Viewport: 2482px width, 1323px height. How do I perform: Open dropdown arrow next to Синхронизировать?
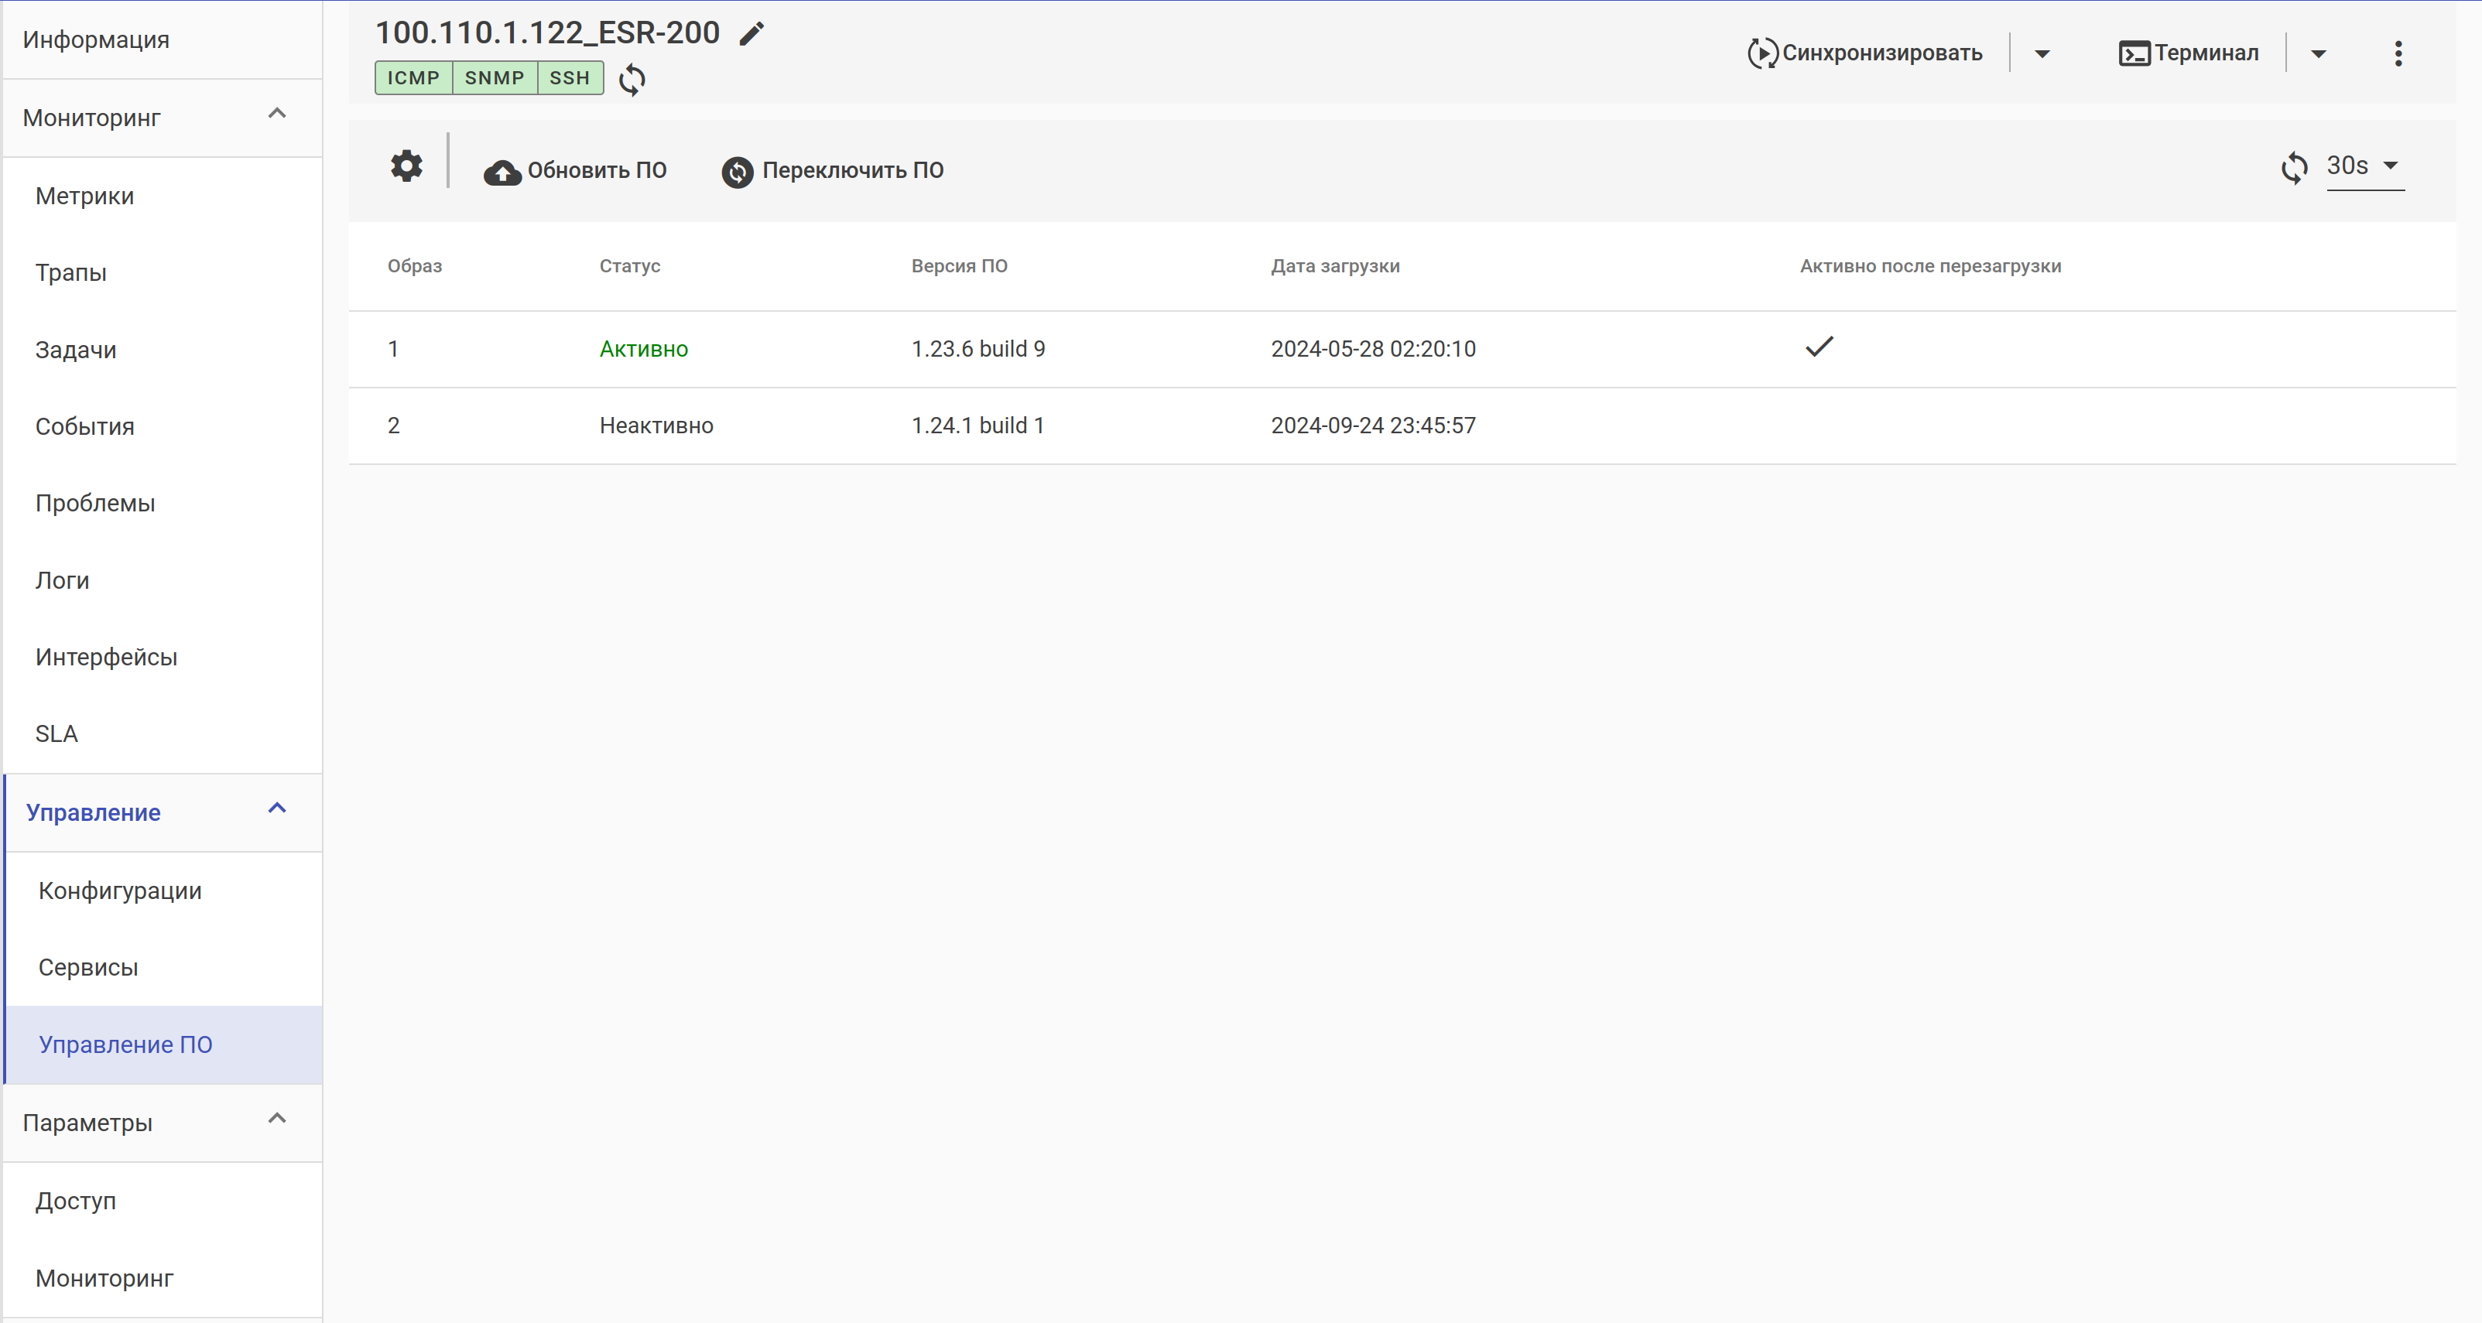[2042, 53]
